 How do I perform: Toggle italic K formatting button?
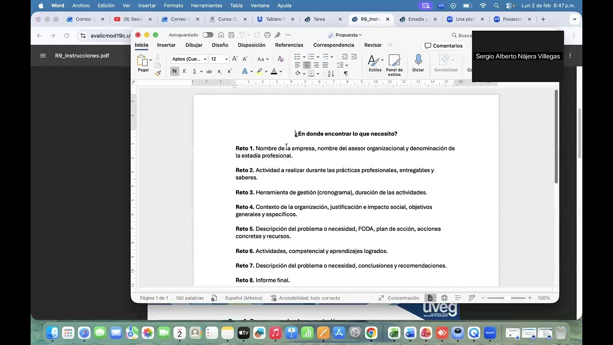click(x=184, y=71)
